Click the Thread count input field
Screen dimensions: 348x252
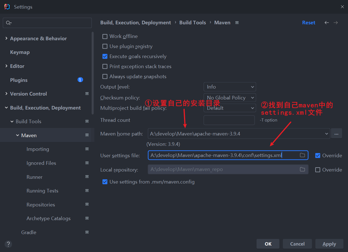coord(229,120)
